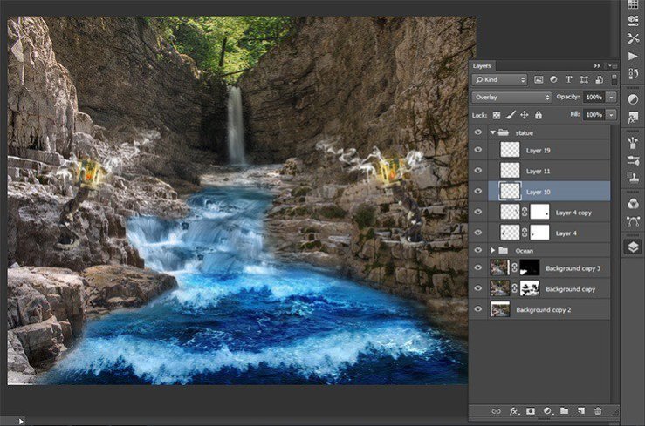Click the lock transparent pixels icon
Image resolution: width=645 pixels, height=426 pixels.
pyautogui.click(x=497, y=115)
